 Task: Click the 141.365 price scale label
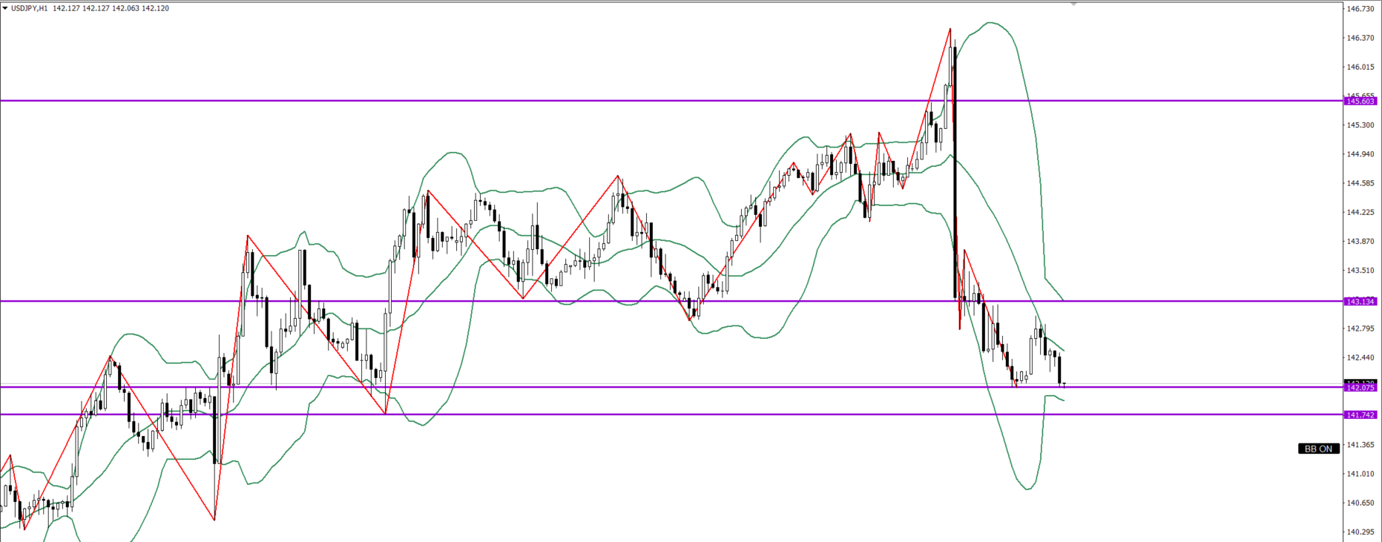coord(1360,445)
